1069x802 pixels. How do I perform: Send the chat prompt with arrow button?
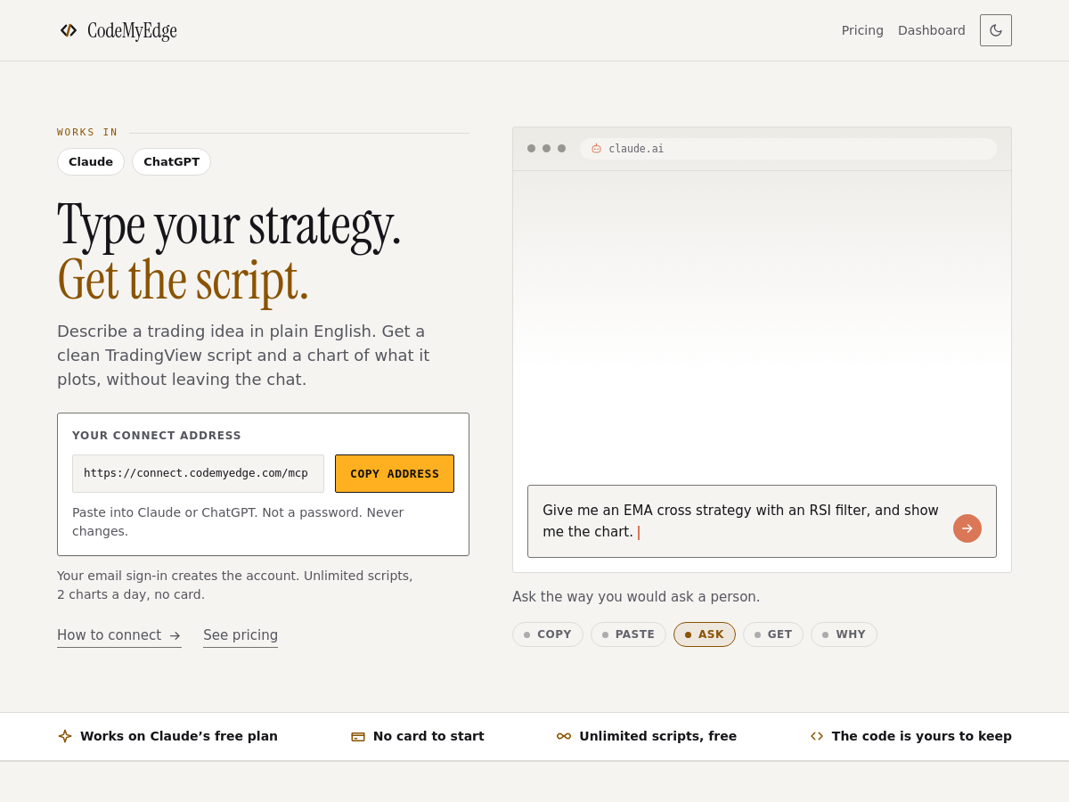pyautogui.click(x=967, y=528)
